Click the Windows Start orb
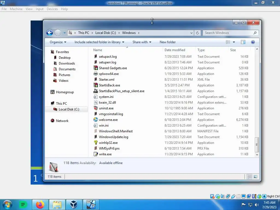Image resolution: width=280 pixels, height=210 pixels. click(x=7, y=205)
